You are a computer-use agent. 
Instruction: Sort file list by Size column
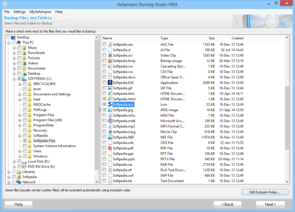coord(202,38)
